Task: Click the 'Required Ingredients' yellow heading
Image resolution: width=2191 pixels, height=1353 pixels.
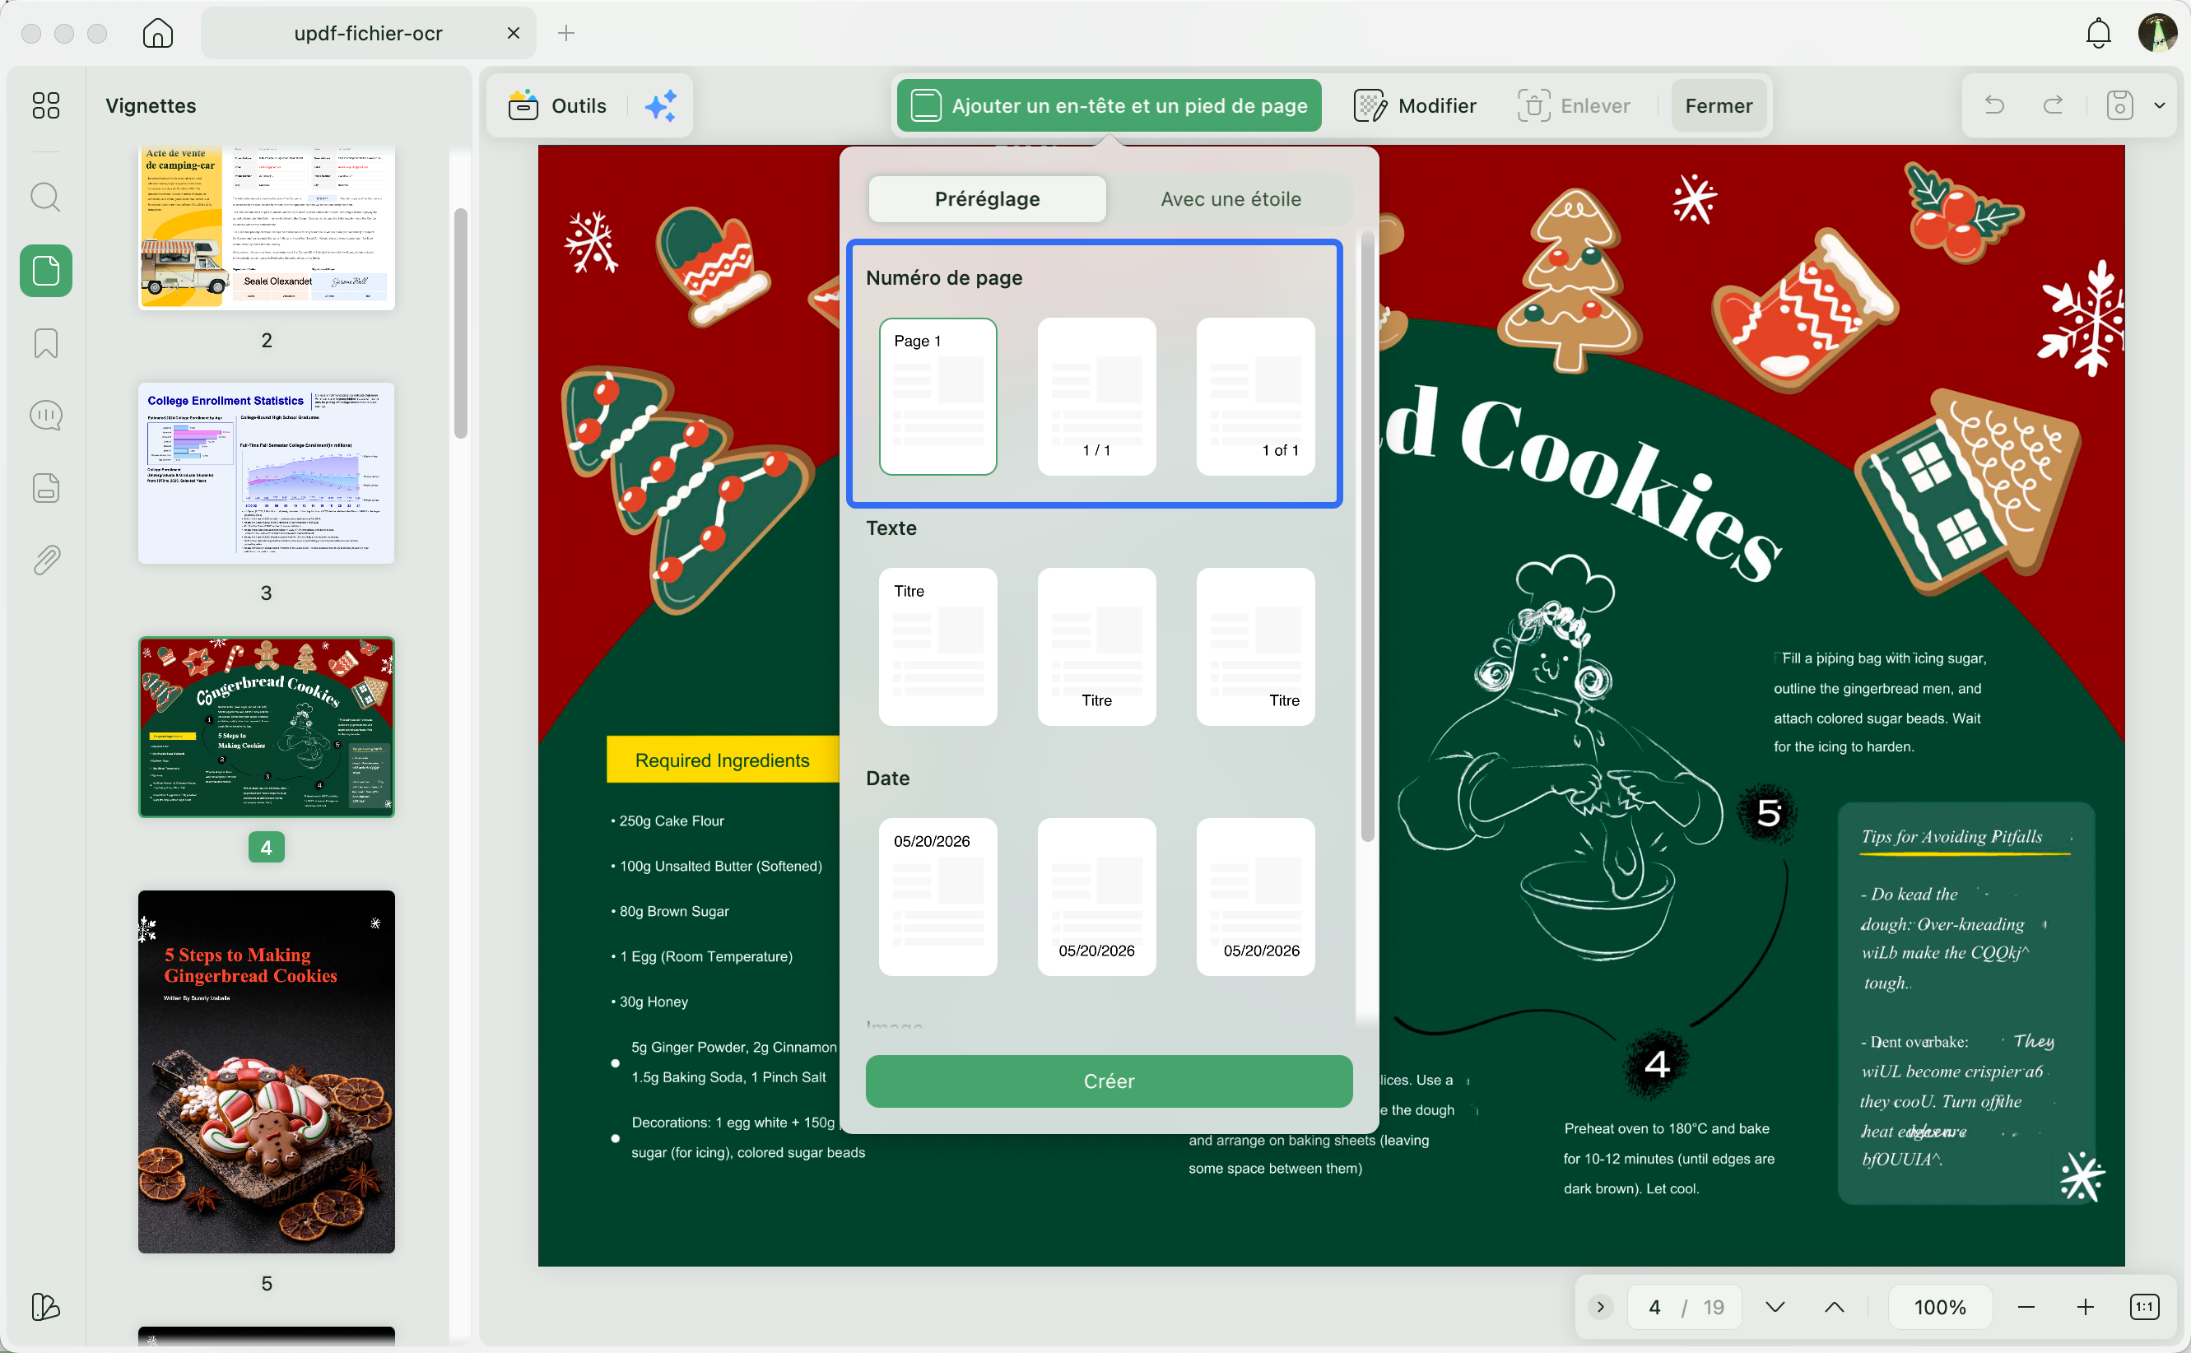Action: point(722,760)
